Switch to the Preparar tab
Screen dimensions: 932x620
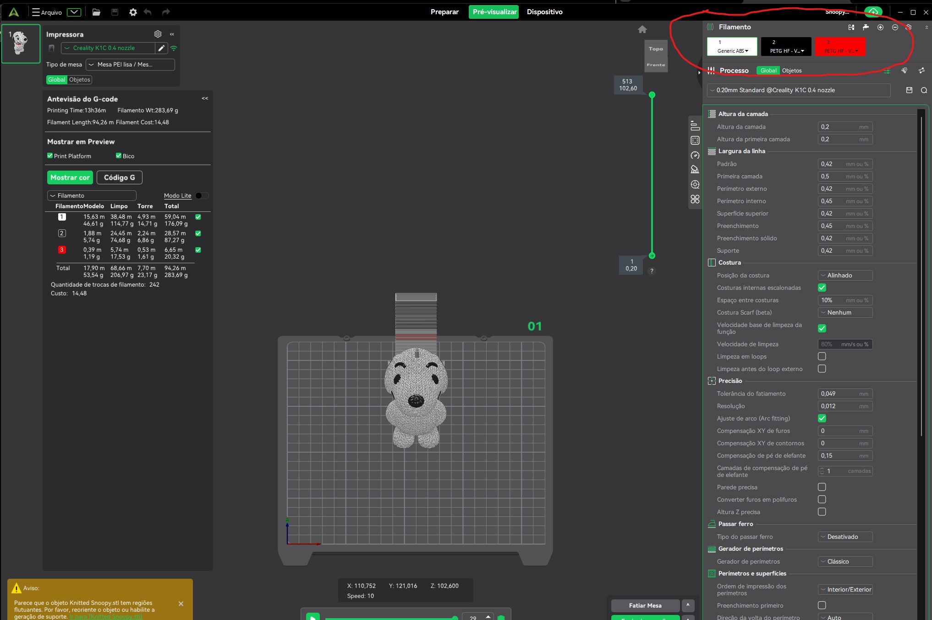[x=444, y=12]
